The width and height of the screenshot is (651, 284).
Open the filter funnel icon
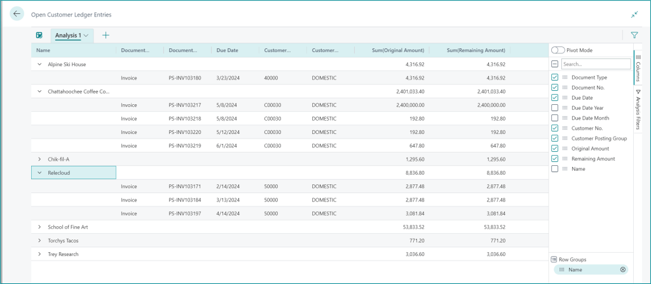pyautogui.click(x=634, y=36)
